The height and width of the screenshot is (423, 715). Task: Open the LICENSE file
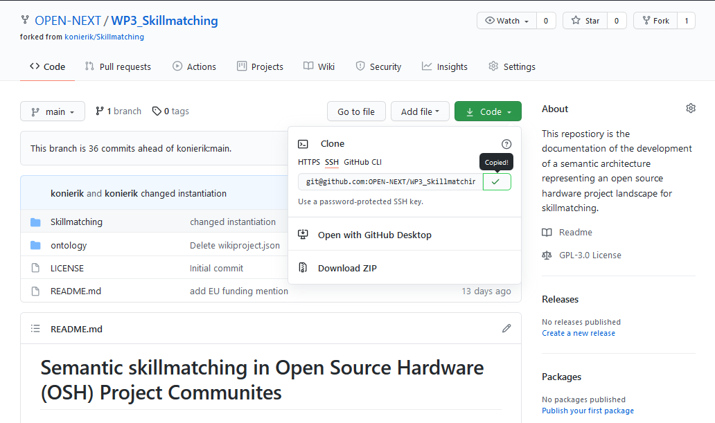pos(67,268)
